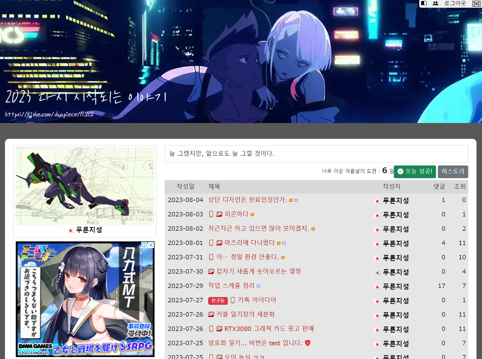Click 로그아웃 to log out

455,3
